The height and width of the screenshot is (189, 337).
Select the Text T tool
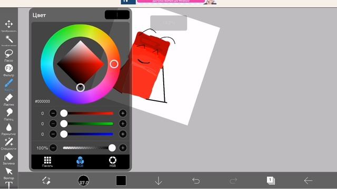tap(9, 185)
